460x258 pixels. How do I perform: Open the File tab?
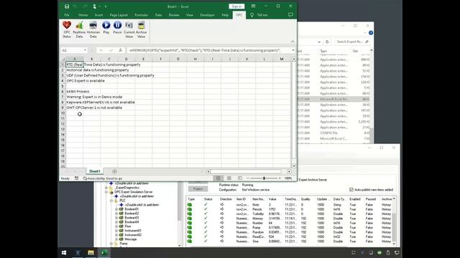click(67, 15)
